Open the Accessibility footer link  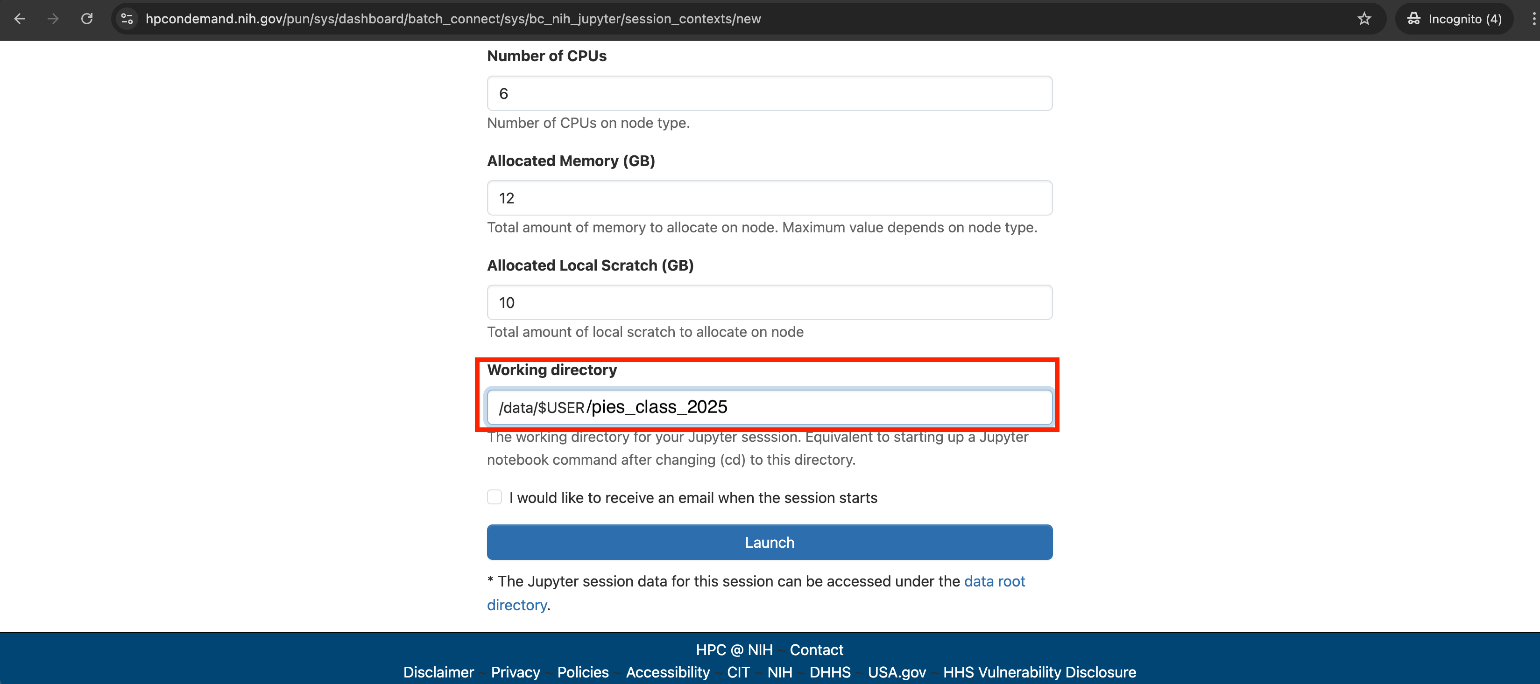pos(667,672)
